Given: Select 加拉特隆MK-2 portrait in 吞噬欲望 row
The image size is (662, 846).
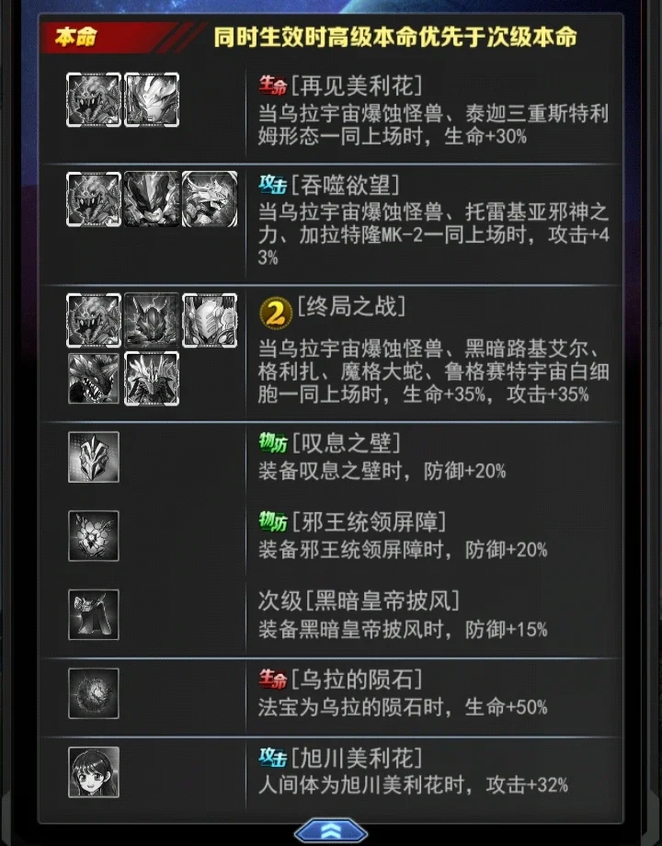Looking at the screenshot, I should point(210,199).
